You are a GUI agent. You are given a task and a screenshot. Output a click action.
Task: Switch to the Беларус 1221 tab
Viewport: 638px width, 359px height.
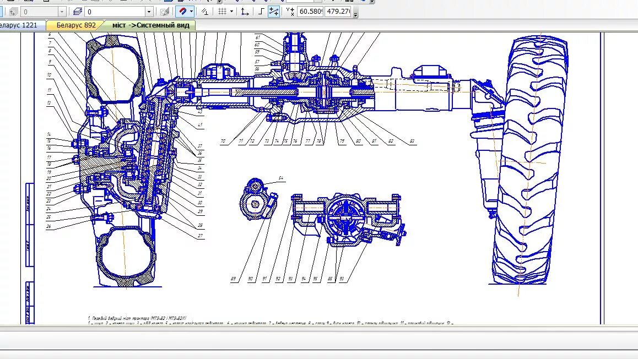(x=19, y=25)
